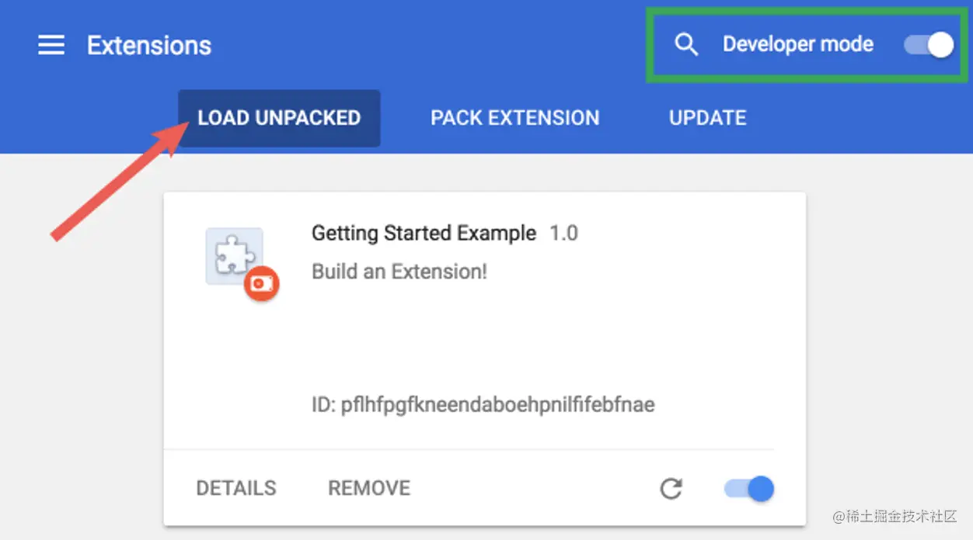Image resolution: width=973 pixels, height=540 pixels.
Task: Remove the Getting Started Example extension
Action: pos(368,488)
